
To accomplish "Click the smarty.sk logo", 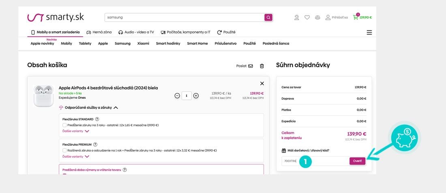I will (x=56, y=17).
